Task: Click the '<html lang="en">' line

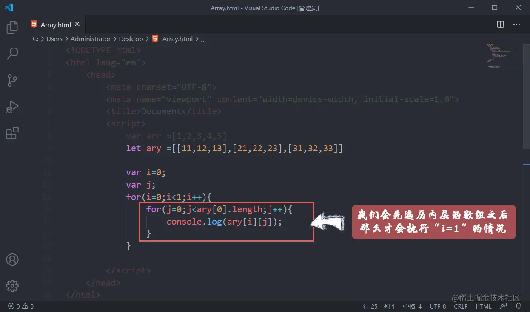Action: (106, 62)
